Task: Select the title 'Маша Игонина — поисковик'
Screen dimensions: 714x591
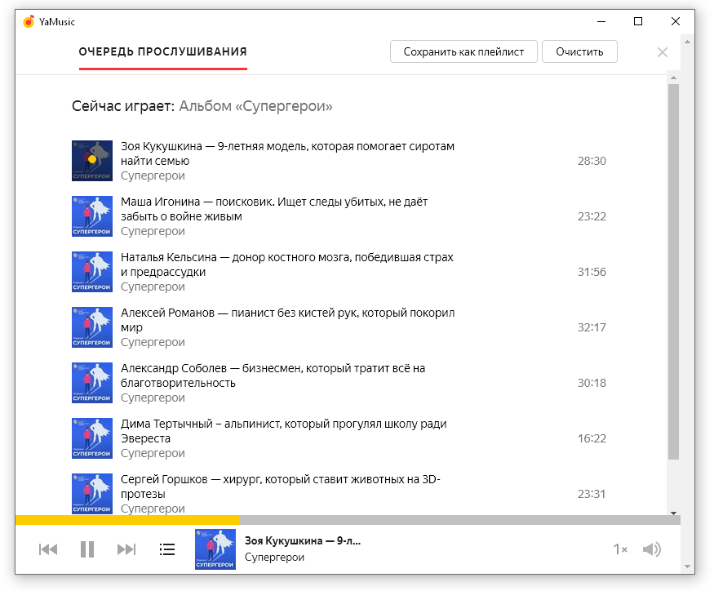Action: pos(274,209)
